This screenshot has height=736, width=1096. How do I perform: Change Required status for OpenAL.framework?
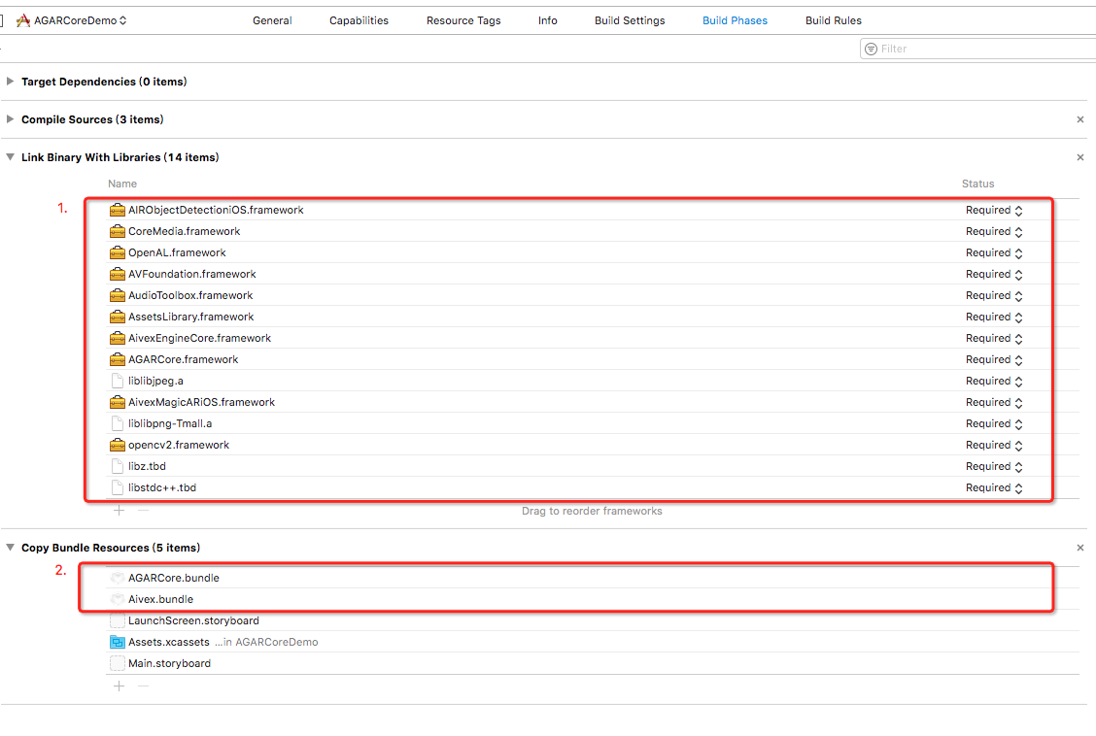tap(994, 252)
